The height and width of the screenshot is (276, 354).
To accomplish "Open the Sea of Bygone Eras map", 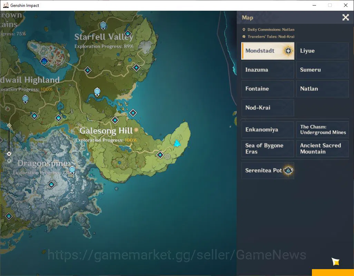I will (268, 148).
